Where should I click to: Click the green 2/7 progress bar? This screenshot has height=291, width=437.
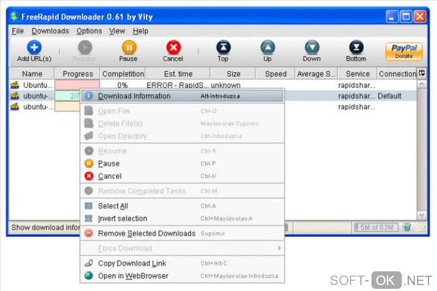[x=67, y=96]
